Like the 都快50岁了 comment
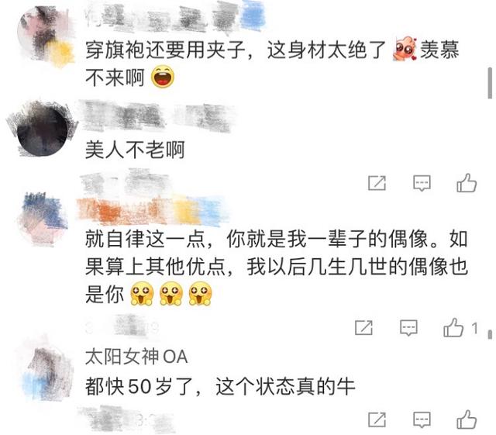Viewport: 496px width, 435px height. (467, 419)
